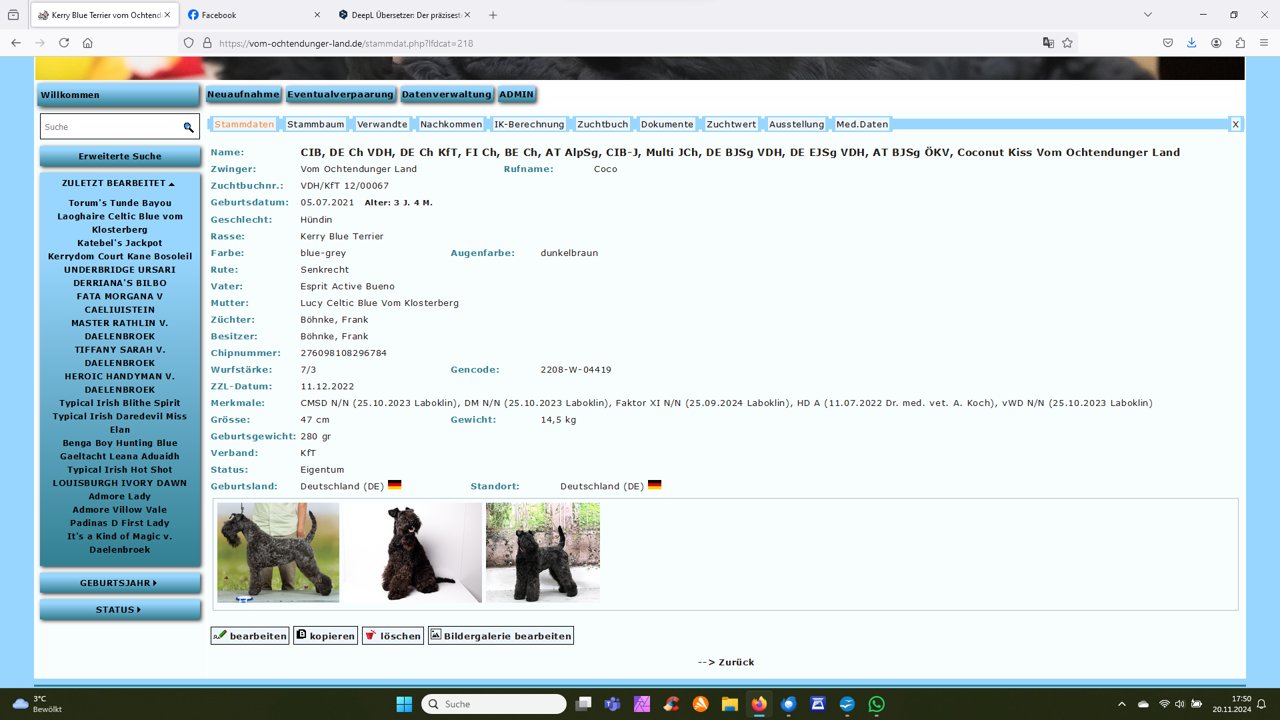Close the data panel with X
The width and height of the screenshot is (1280, 720).
[1235, 125]
